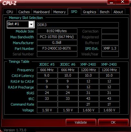This screenshot has width=131, height=132.
Task: Select the SPD tab
Action: [x=74, y=12]
